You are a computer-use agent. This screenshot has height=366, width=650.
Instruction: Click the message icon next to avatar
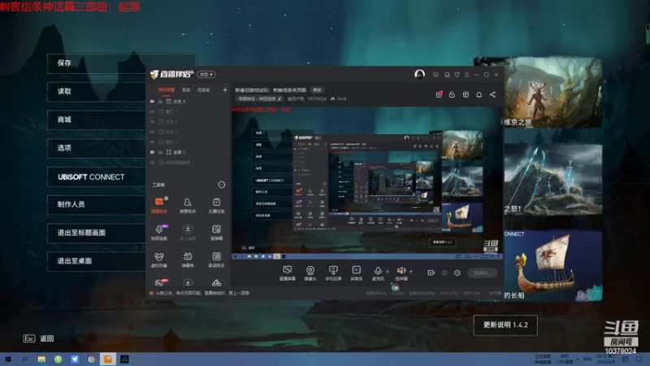(x=435, y=75)
